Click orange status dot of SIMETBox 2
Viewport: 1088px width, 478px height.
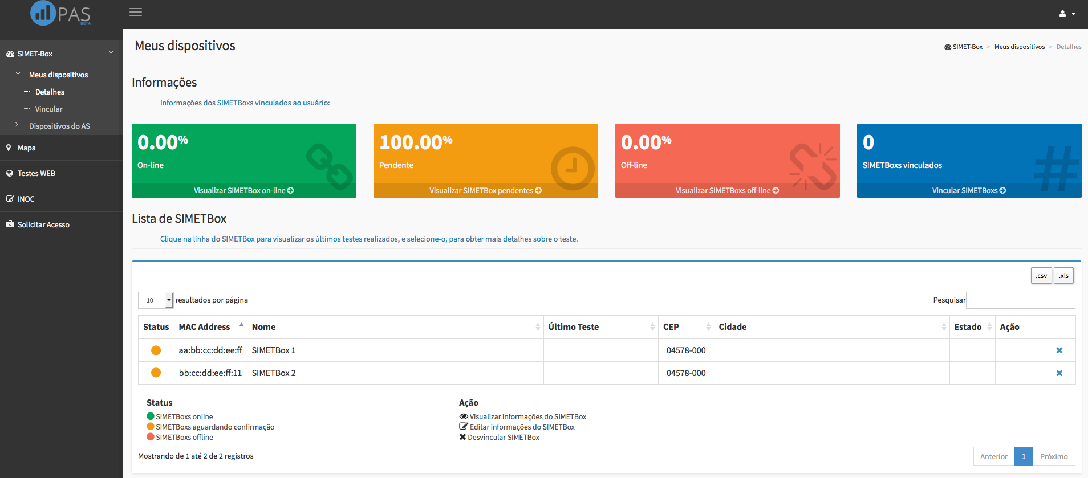pos(156,373)
